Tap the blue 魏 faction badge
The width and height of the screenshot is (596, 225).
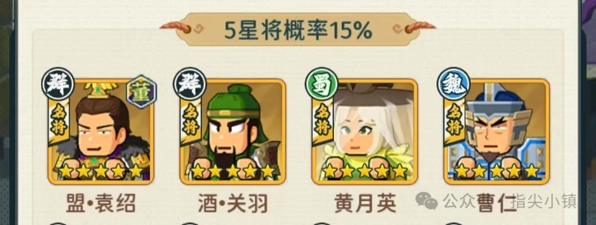454,84
